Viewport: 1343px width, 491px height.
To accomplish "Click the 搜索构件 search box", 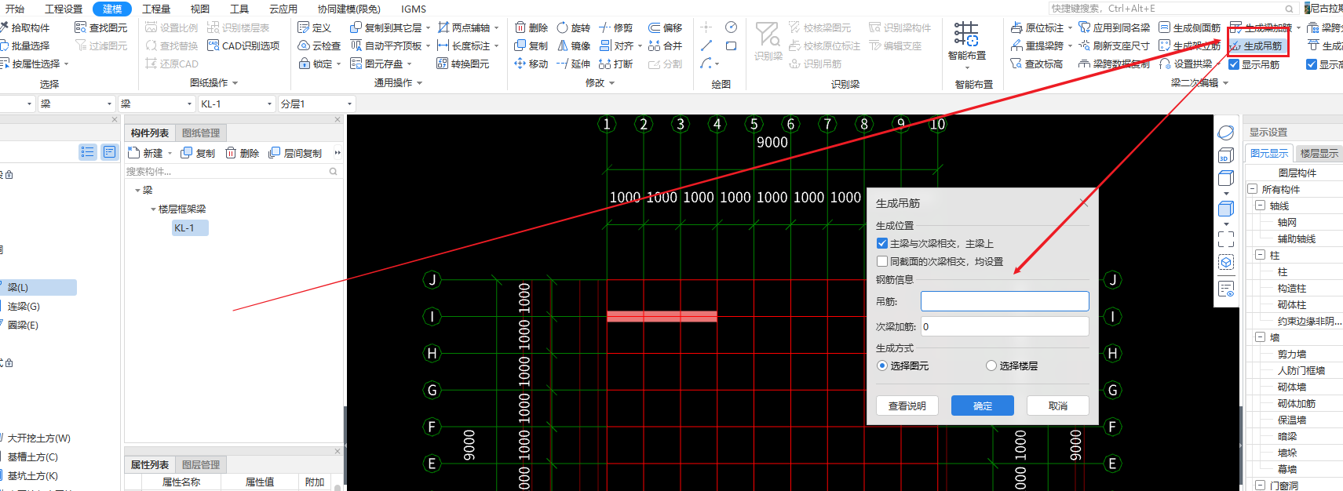I will tap(232, 171).
